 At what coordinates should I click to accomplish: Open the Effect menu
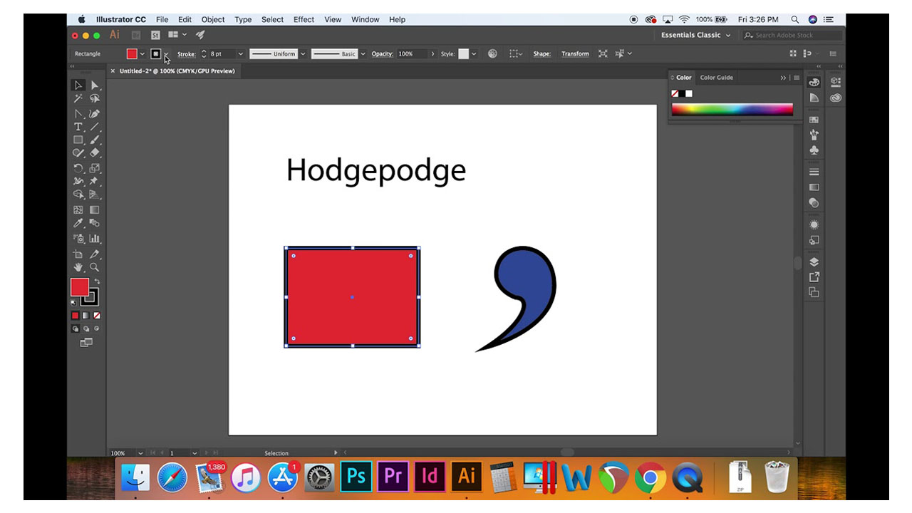point(304,19)
